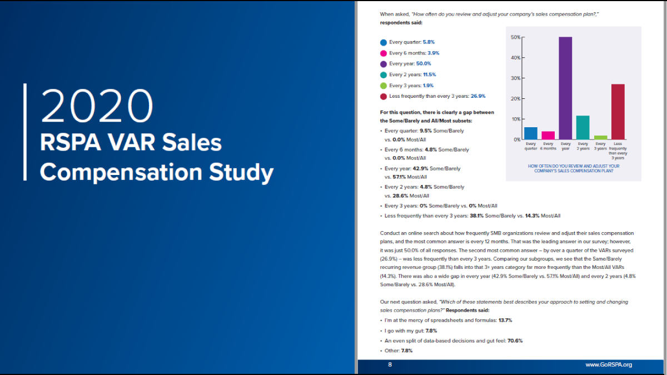Click 'For this question, there is clearly a gap' heading
Image resolution: width=667 pixels, height=375 pixels.
point(437,116)
